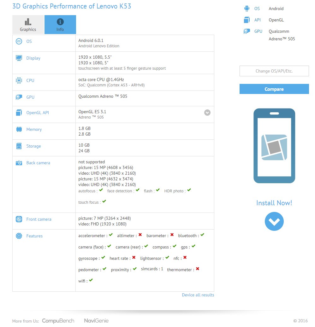Click the GPU row icon in table
Viewport: 315px width, 327px height.
click(19, 97)
